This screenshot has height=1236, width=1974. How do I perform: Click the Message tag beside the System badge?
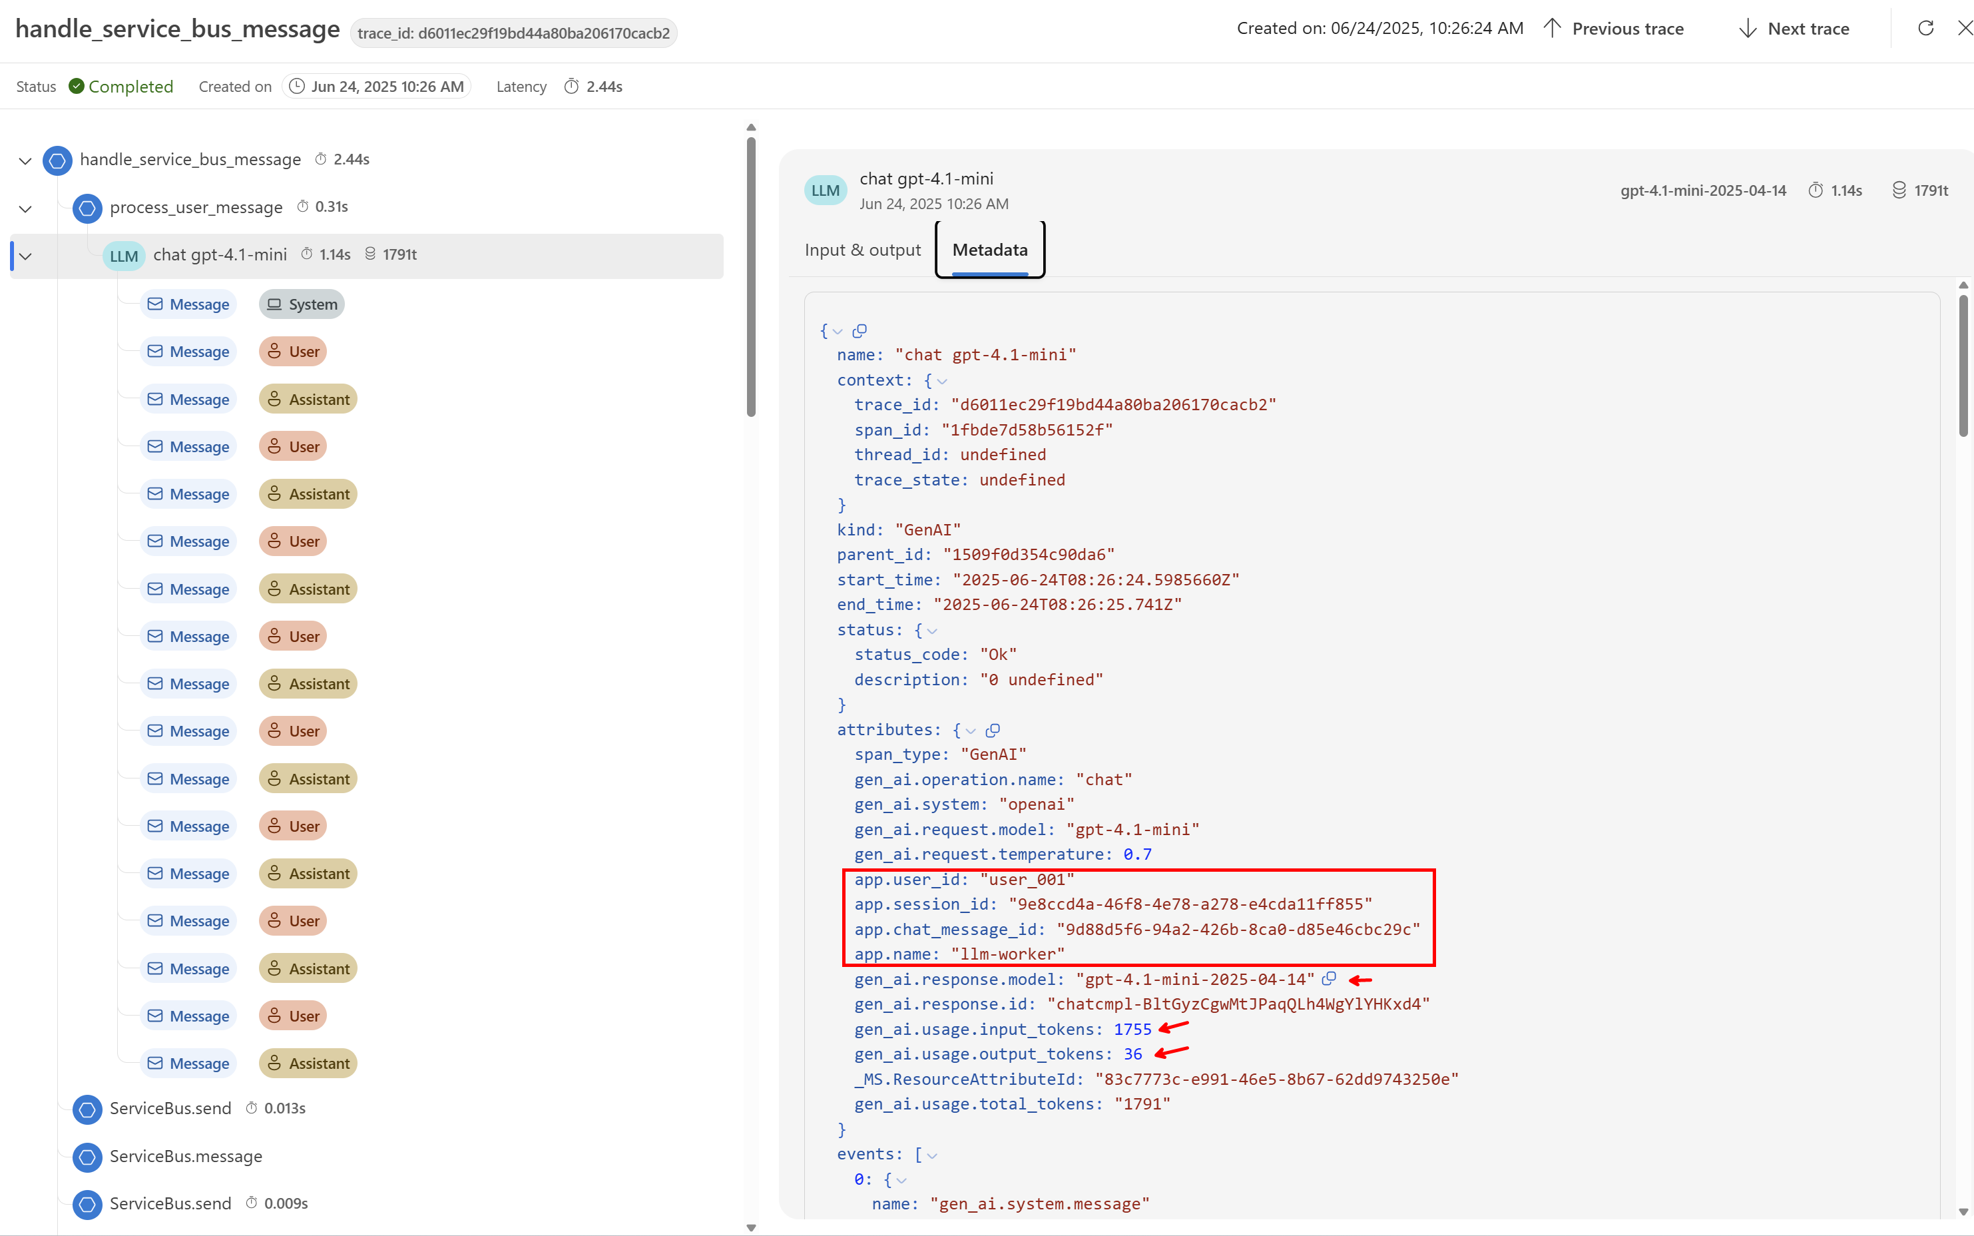[x=188, y=304]
